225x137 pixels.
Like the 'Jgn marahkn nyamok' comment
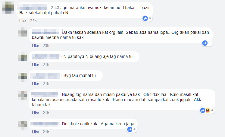(x=23, y=21)
